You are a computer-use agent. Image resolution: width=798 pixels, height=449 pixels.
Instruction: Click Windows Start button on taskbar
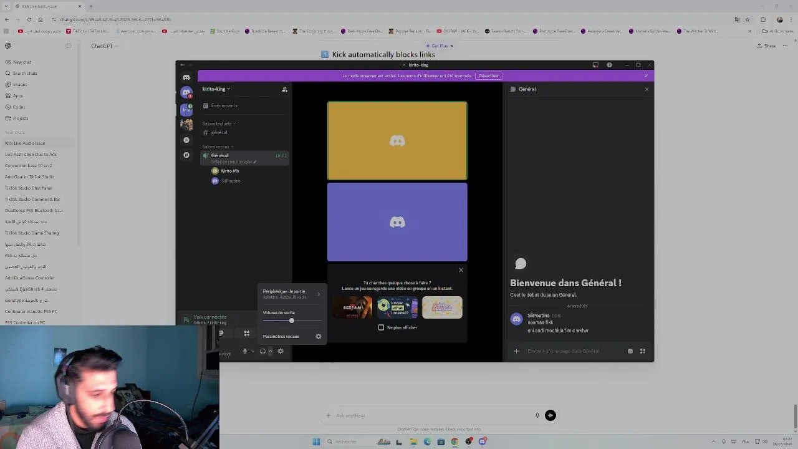pyautogui.click(x=316, y=442)
